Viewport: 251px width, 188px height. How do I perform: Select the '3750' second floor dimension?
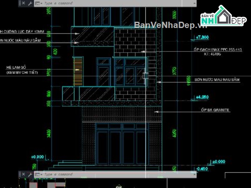[x=174, y=71]
